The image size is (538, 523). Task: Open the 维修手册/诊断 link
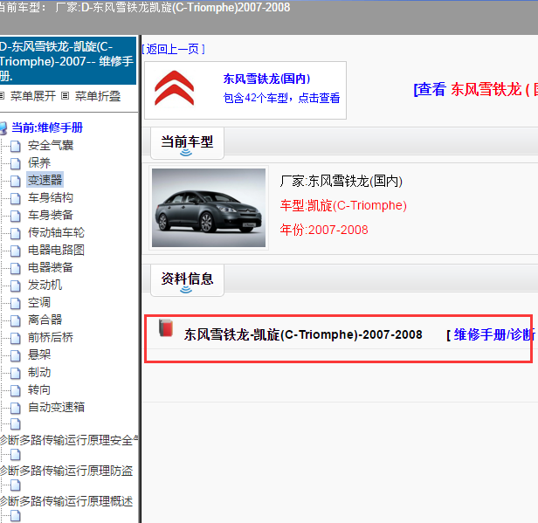pos(494,334)
